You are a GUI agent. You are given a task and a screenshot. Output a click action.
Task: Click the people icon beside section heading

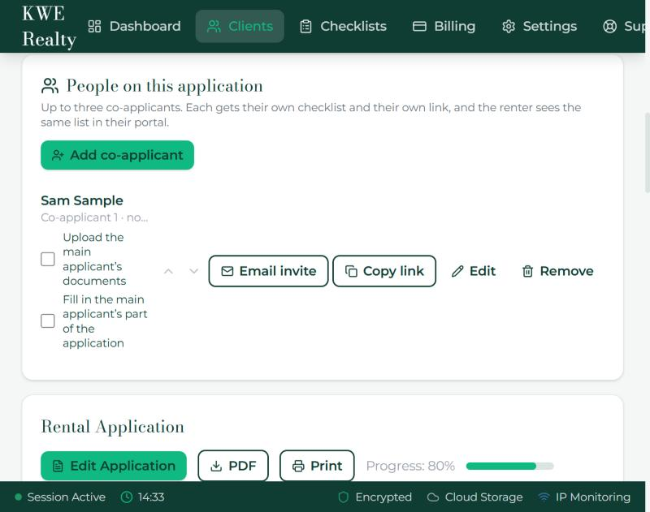(x=50, y=86)
